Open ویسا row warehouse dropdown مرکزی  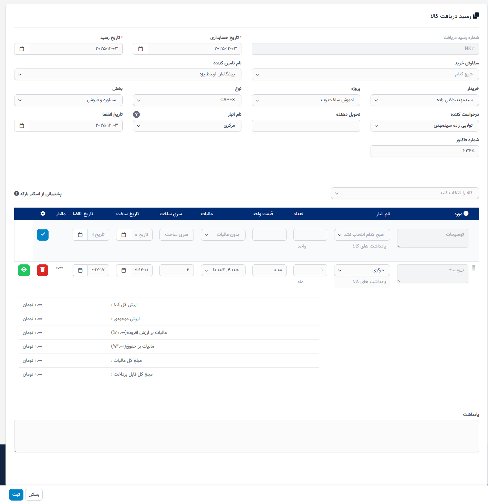[362, 270]
